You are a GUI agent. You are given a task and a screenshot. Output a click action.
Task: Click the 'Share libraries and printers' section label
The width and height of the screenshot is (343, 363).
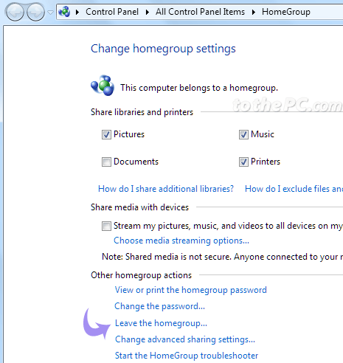point(142,112)
